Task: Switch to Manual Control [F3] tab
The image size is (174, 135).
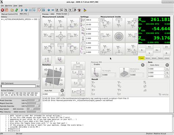Action: coord(10,14)
